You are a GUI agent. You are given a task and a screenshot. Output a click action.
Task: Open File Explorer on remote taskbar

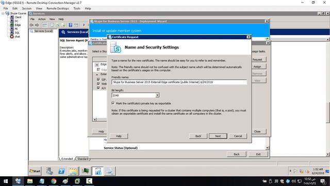(73, 171)
